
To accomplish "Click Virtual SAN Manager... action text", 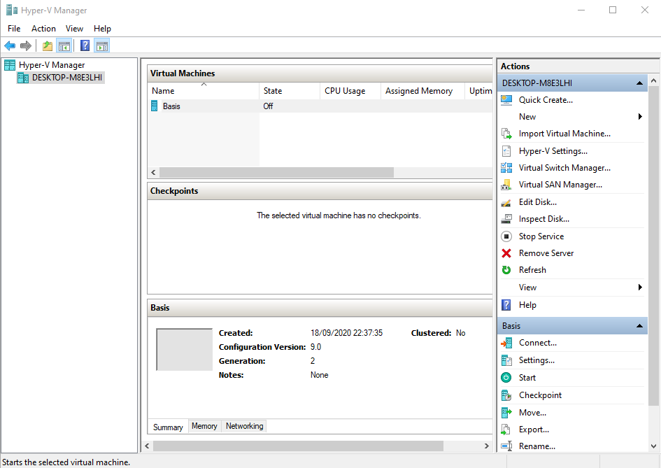I will 561,185.
